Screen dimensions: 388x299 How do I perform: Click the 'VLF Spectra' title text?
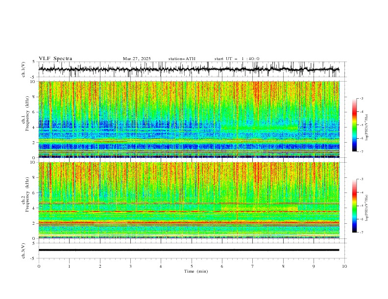55,59
